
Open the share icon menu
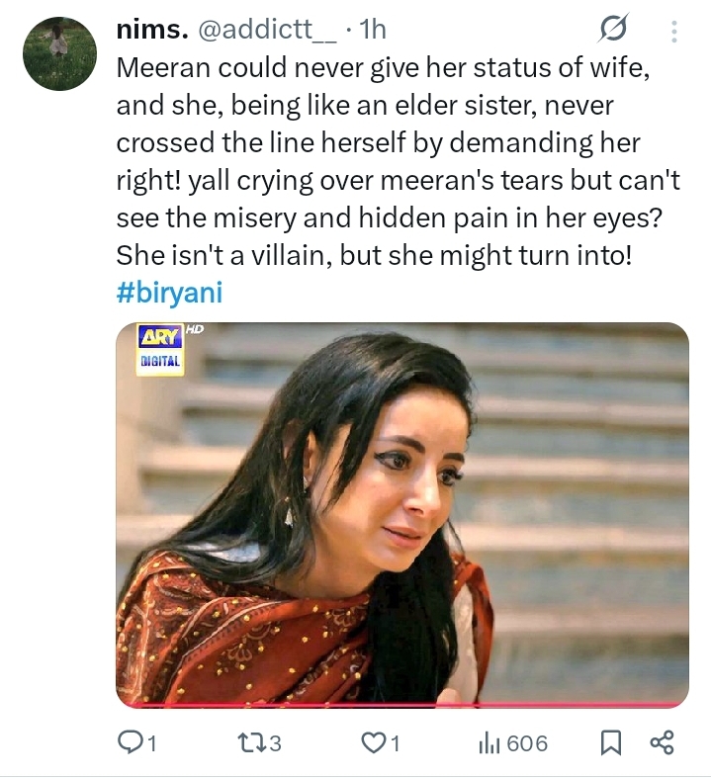click(661, 742)
